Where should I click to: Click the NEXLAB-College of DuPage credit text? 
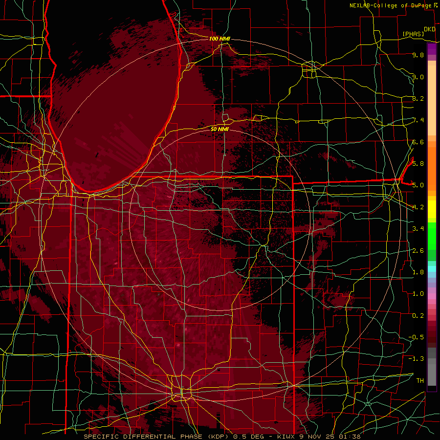(x=390, y=5)
